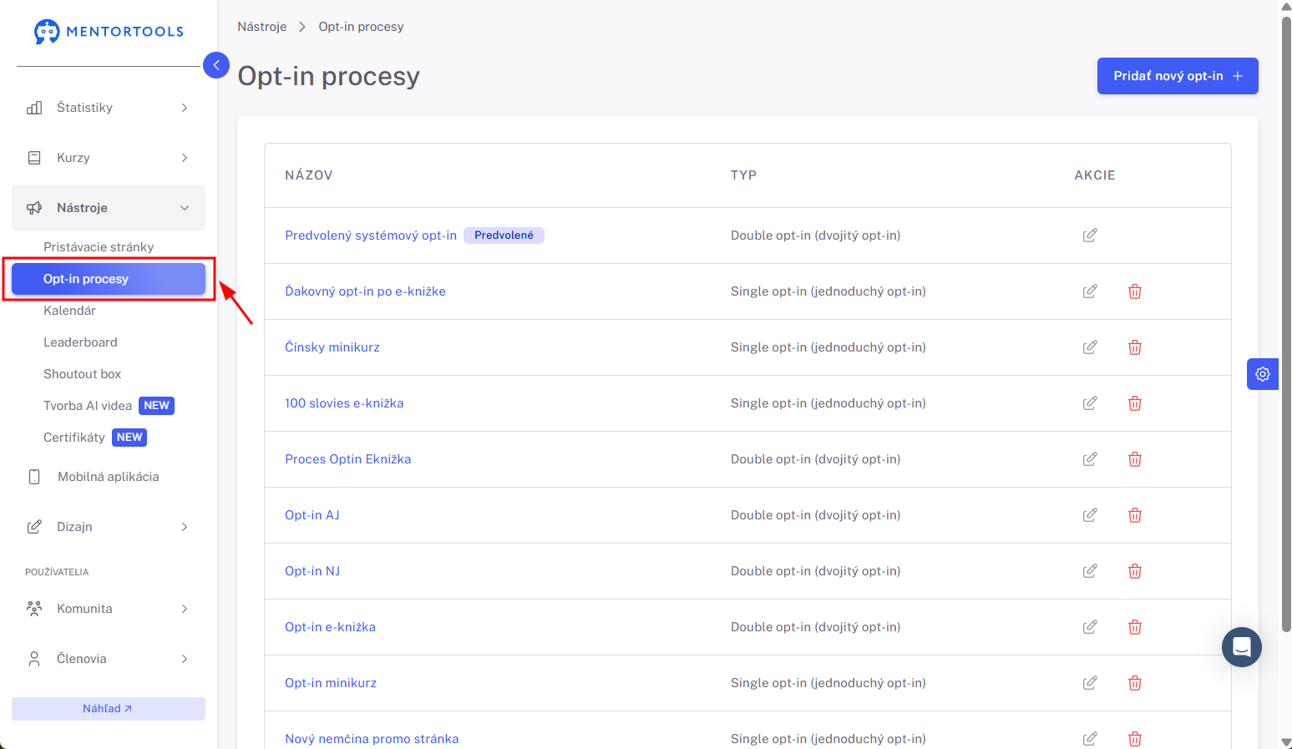Click the Pridať nový opt-in button
1292x749 pixels.
(x=1178, y=76)
